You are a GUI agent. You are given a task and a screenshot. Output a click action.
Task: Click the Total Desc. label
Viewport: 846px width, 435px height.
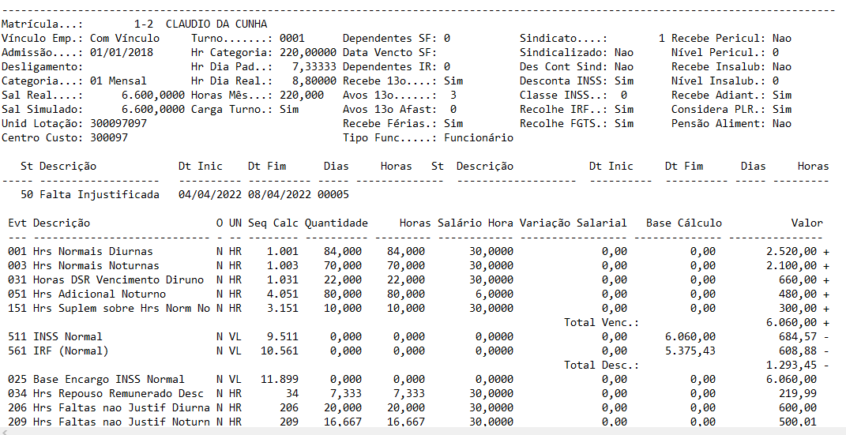(x=602, y=365)
